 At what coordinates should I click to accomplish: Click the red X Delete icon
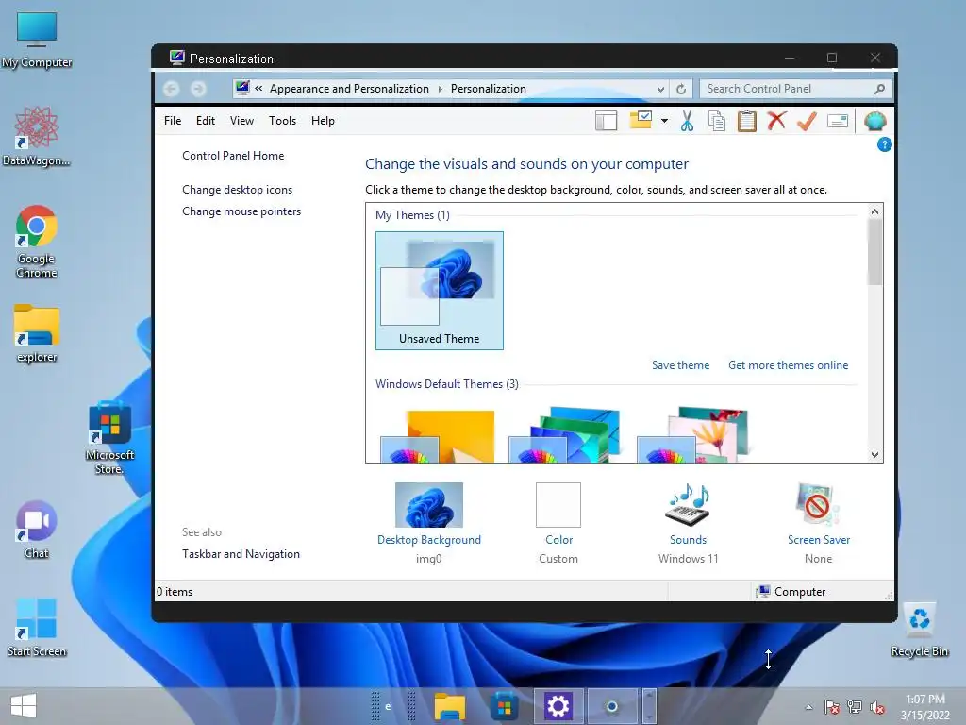776,120
